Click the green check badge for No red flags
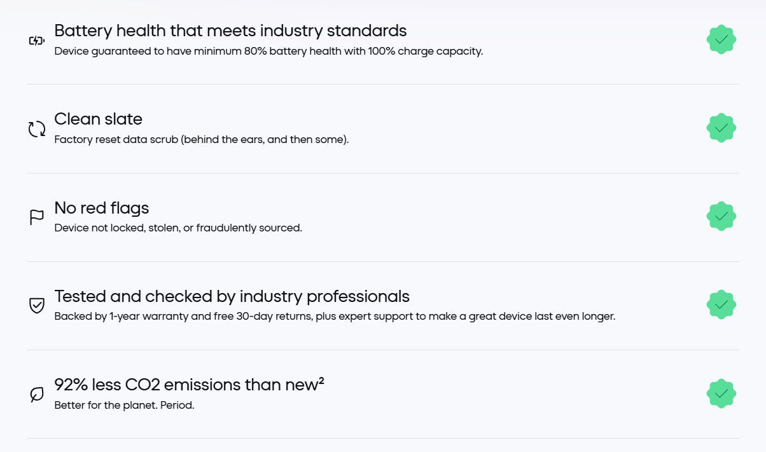 point(721,216)
